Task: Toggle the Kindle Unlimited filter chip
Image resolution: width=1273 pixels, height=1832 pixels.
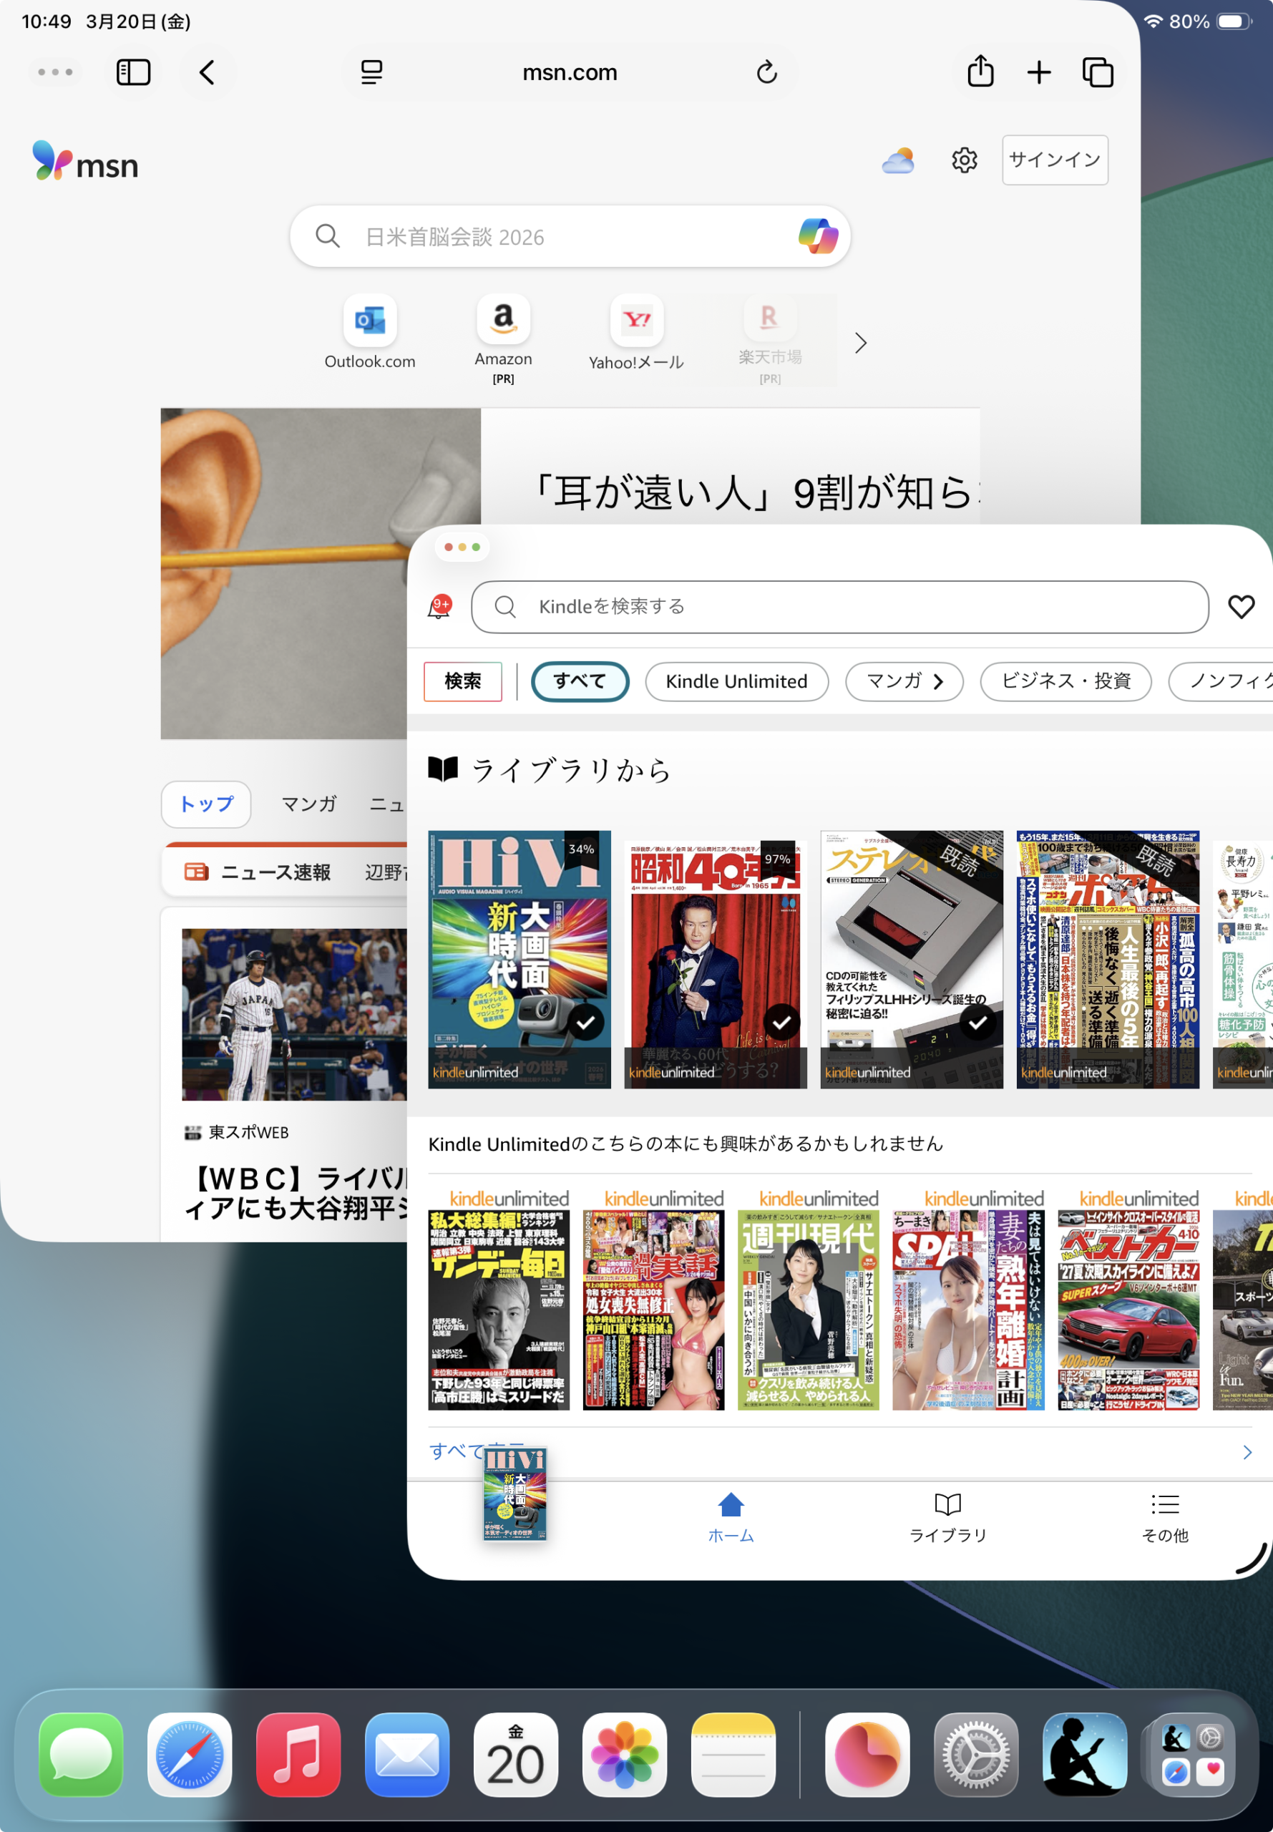Action: coord(736,681)
